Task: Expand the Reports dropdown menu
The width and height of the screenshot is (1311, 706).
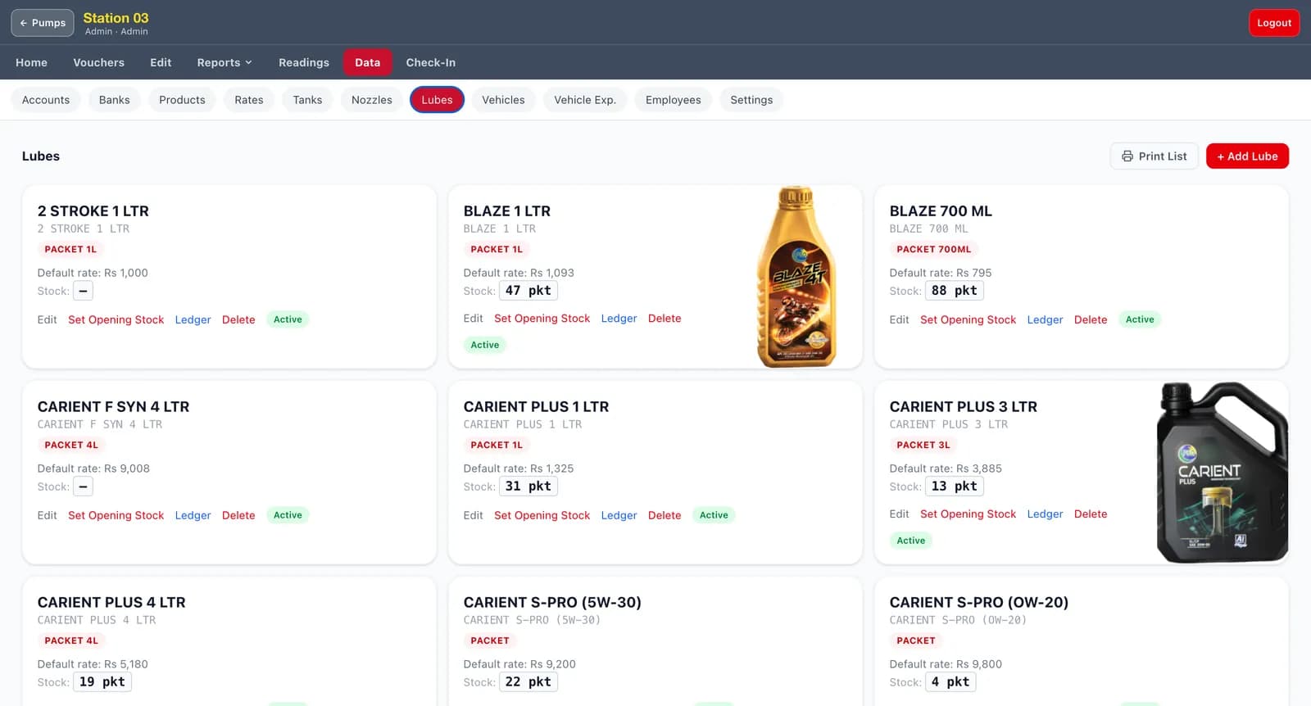Action: (x=224, y=62)
